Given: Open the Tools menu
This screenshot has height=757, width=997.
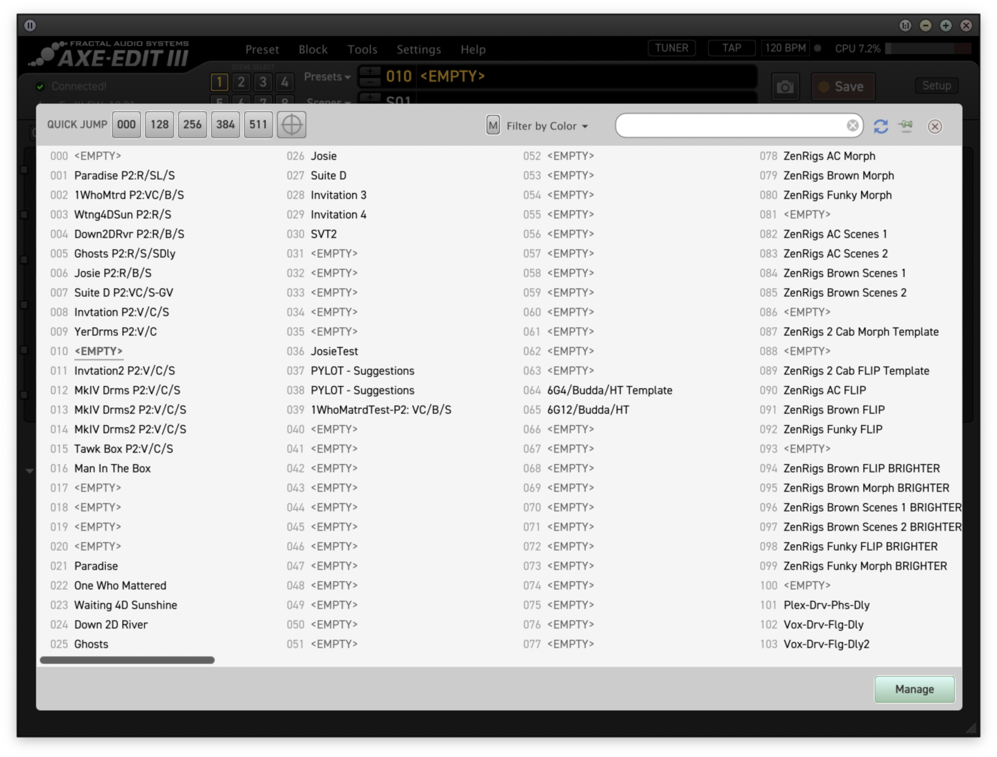Looking at the screenshot, I should tap(362, 50).
